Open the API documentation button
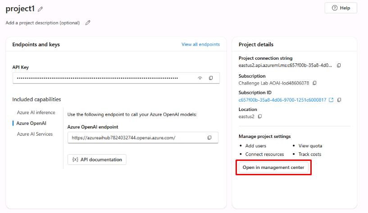368x213 pixels. 97,160
